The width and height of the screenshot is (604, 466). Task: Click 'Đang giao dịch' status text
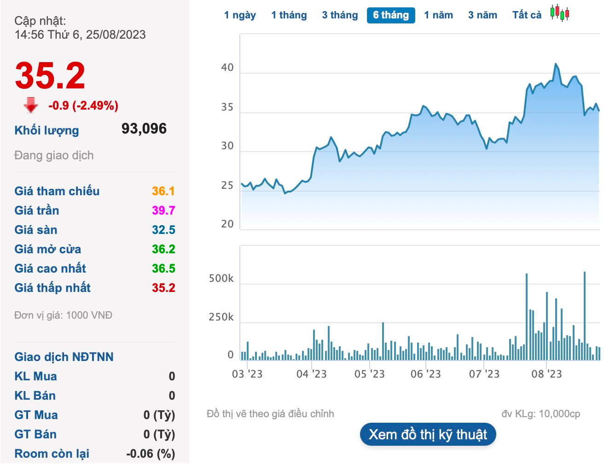pos(54,155)
